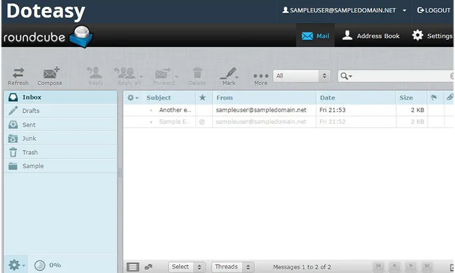455x273 pixels.
Task: Open the More actions menu
Action: 260,77
